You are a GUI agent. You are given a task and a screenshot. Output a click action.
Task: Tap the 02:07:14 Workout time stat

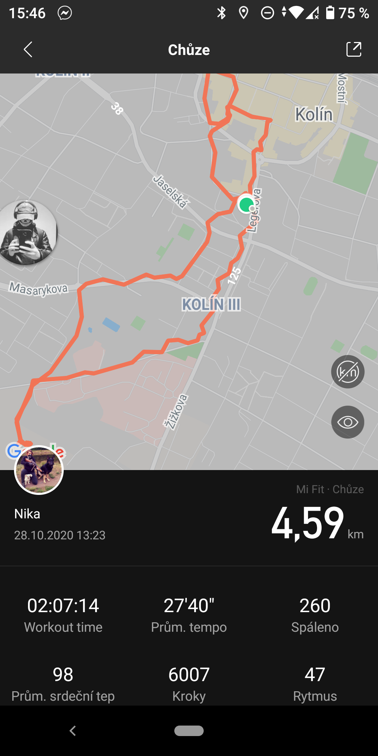[x=63, y=615]
